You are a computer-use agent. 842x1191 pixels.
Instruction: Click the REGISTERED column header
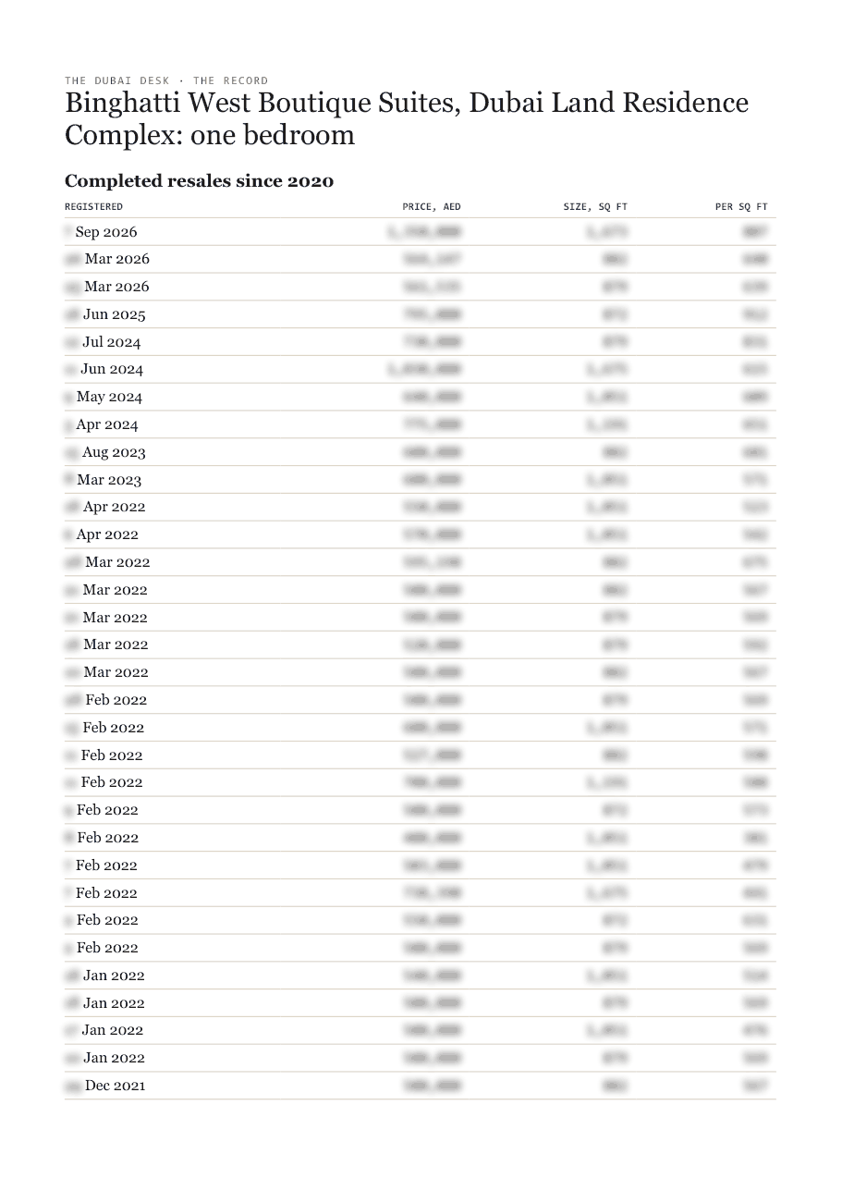pos(93,207)
